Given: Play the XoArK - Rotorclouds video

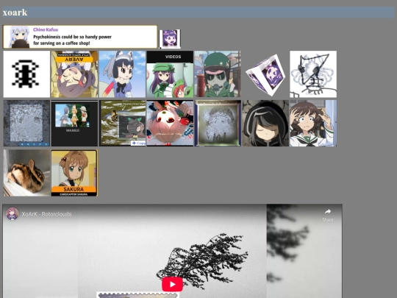Looking at the screenshot, I should point(173,284).
